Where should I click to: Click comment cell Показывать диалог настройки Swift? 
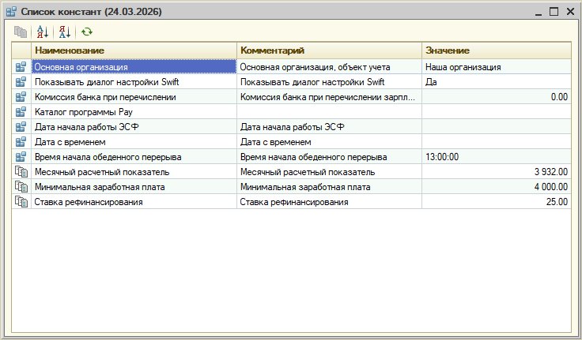click(x=329, y=82)
